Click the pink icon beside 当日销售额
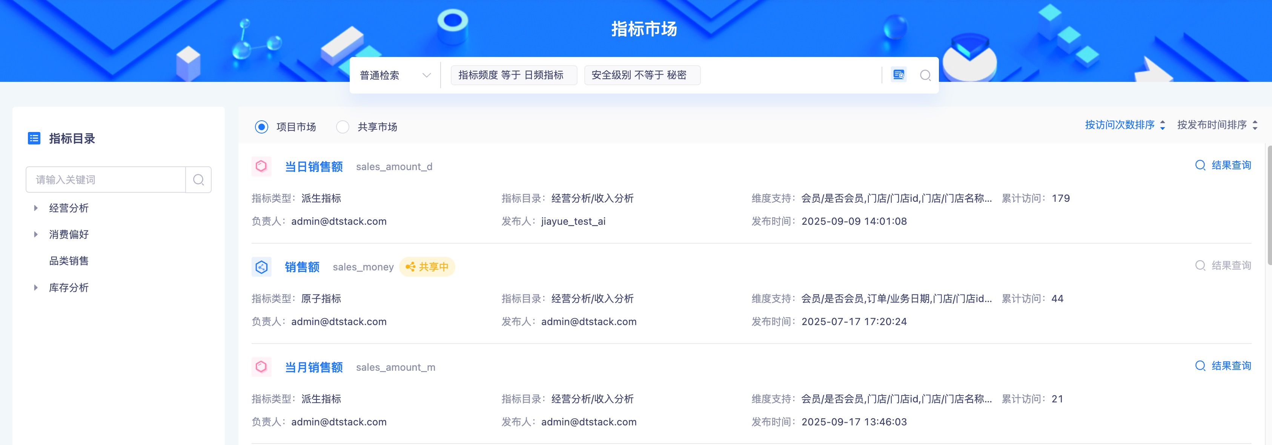The image size is (1272, 445). point(261,166)
